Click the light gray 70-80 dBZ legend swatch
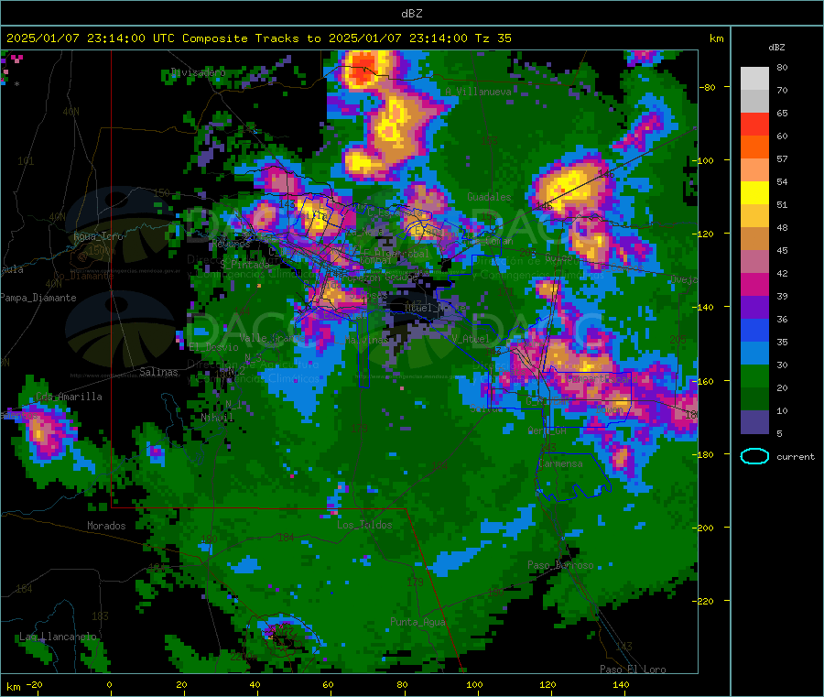This screenshot has width=824, height=697. (754, 79)
